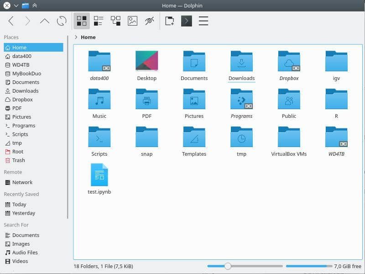This screenshot has width=365, height=274.
Task: Click the 18 Folders, 1 File status text
Action: coord(104,266)
